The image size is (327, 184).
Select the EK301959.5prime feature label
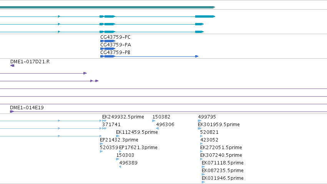[219, 125]
